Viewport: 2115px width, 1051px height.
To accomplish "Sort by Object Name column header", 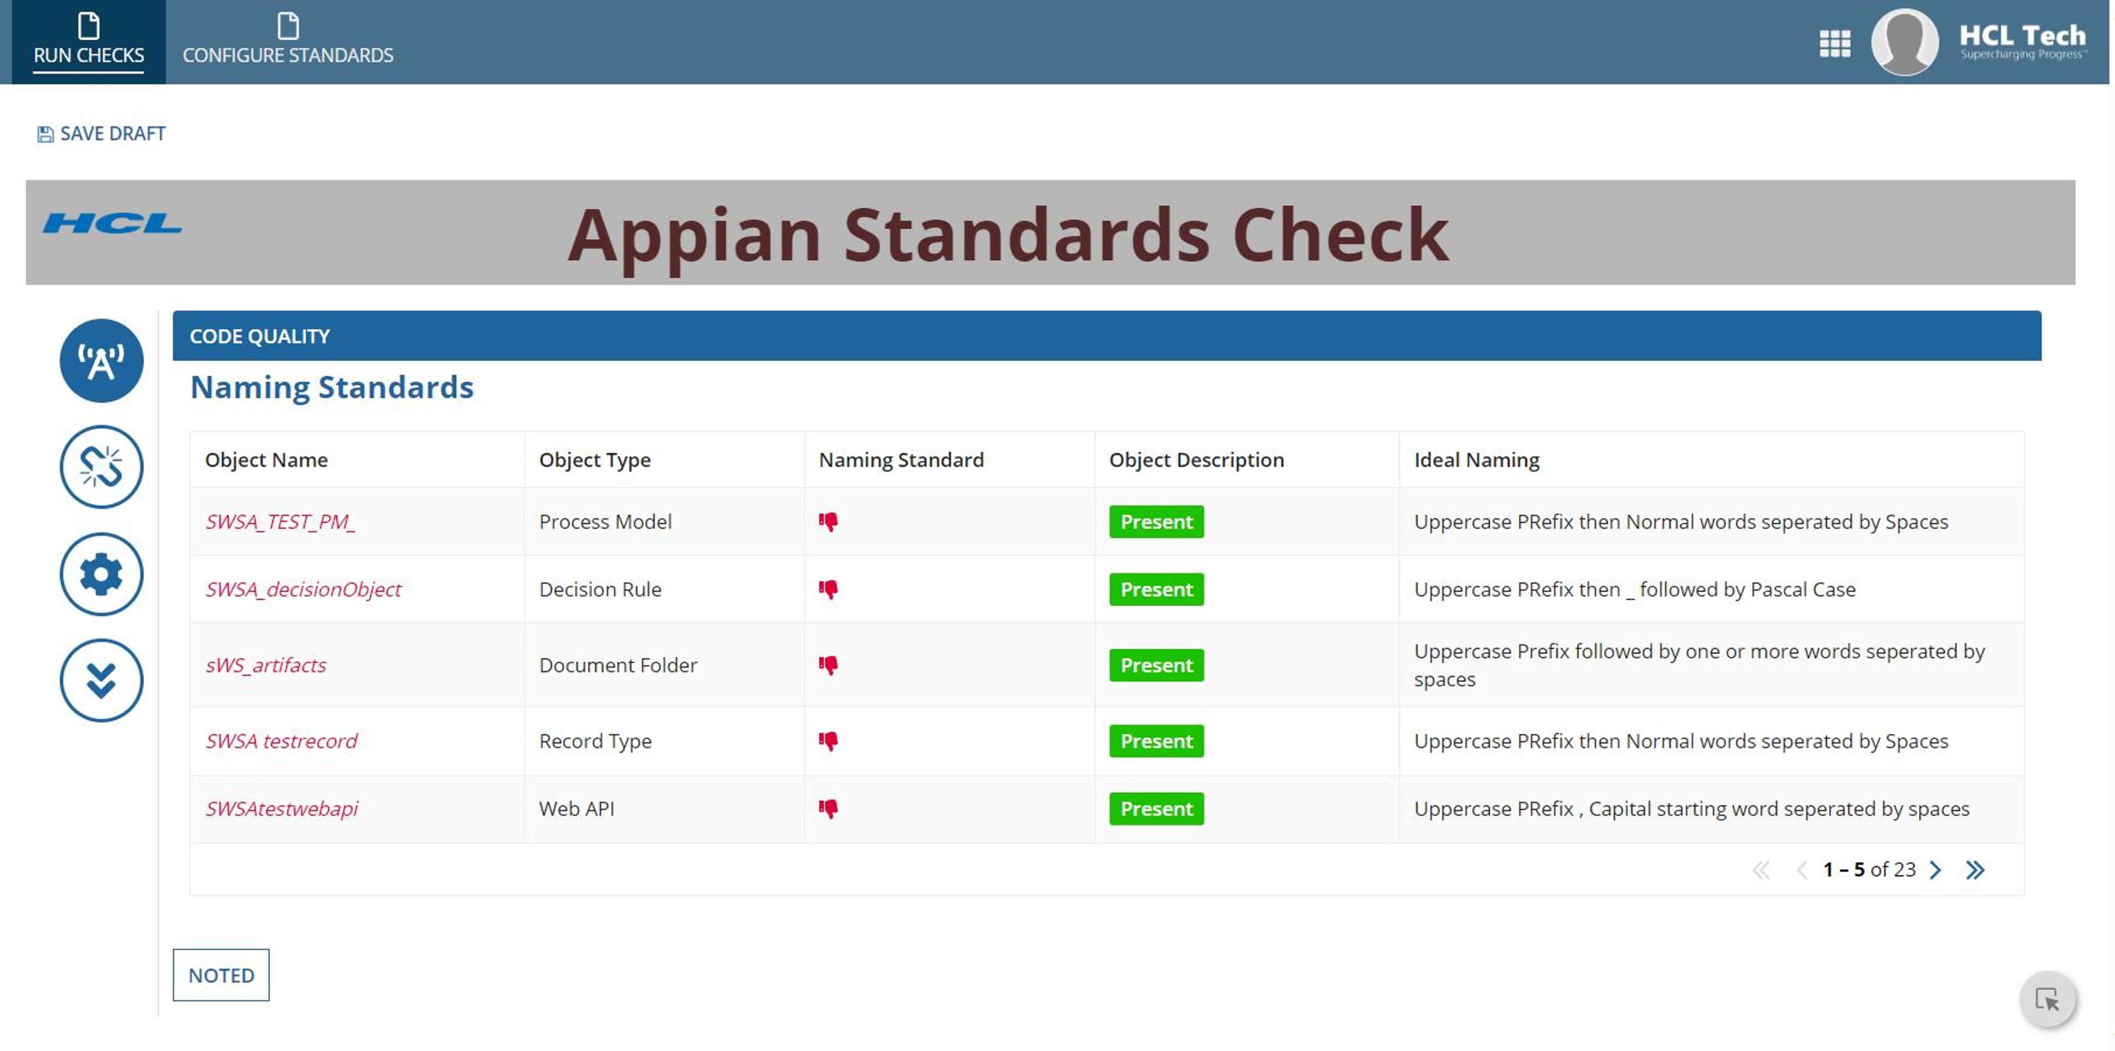I will click(266, 460).
